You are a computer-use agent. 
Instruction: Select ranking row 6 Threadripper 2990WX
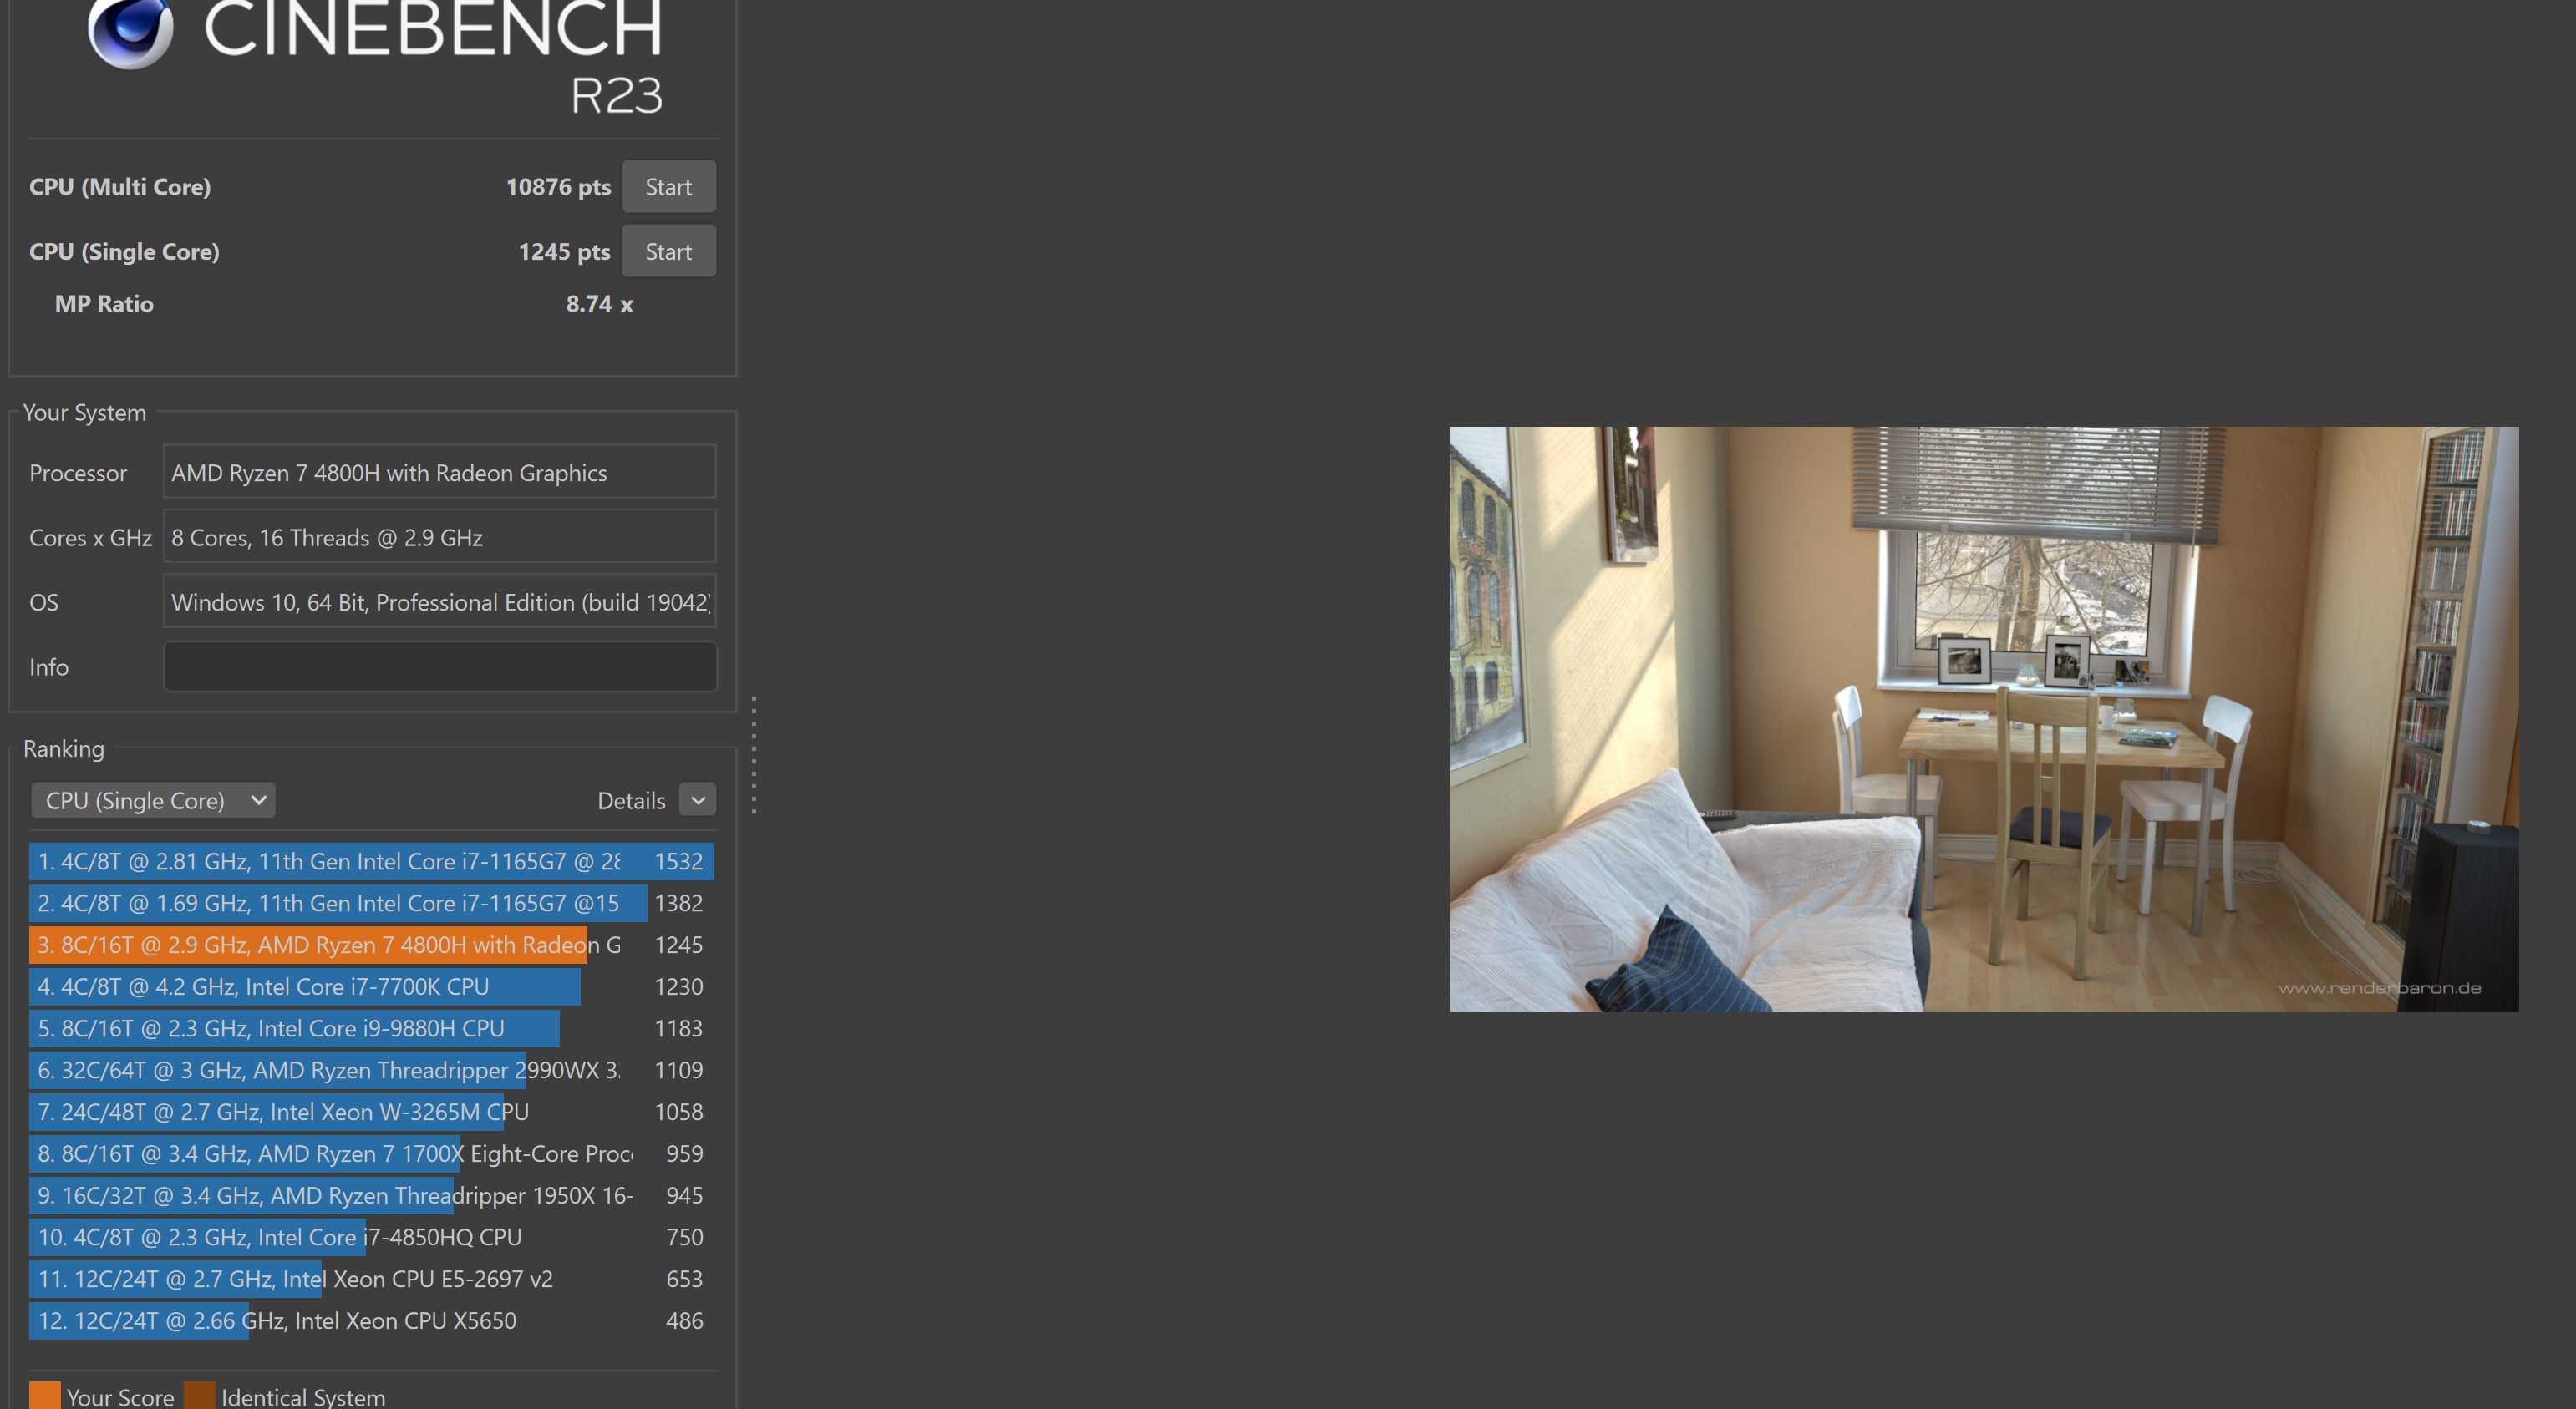(x=371, y=1070)
